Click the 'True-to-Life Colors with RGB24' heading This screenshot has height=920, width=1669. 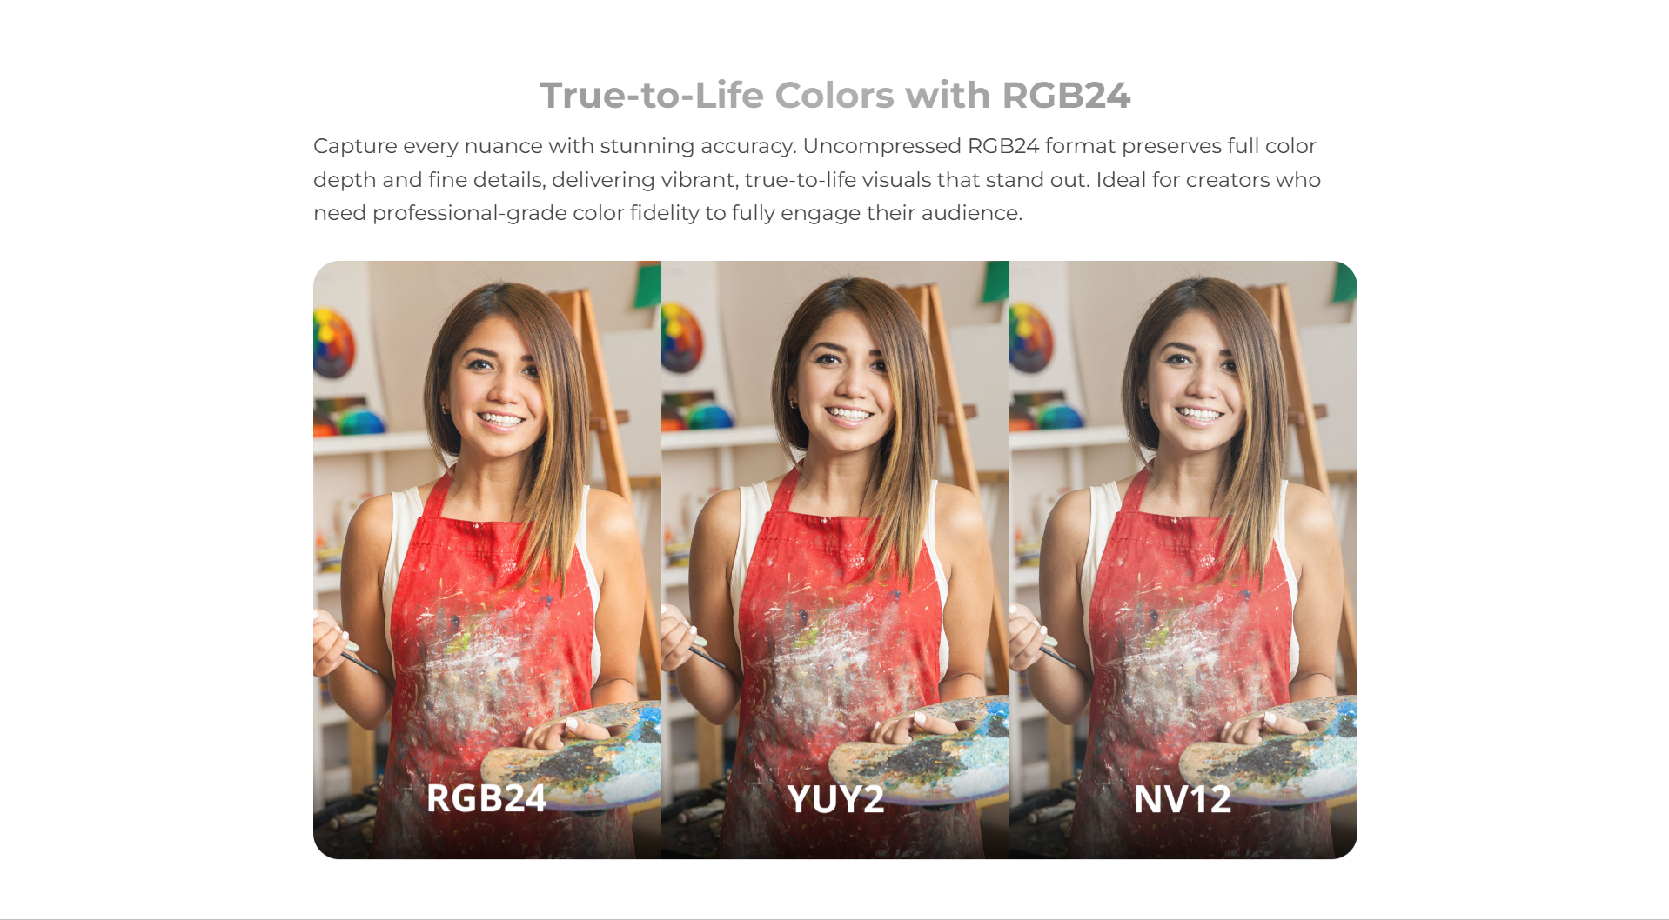click(x=834, y=95)
